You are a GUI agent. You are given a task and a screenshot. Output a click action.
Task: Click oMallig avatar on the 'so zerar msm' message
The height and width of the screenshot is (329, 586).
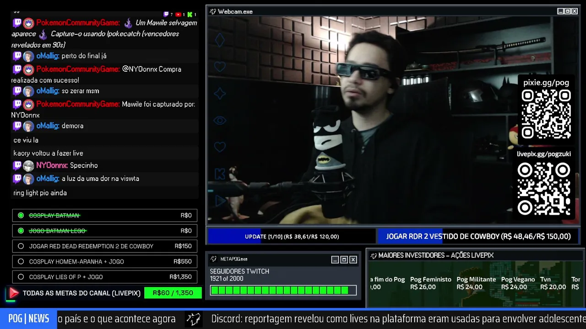click(28, 91)
